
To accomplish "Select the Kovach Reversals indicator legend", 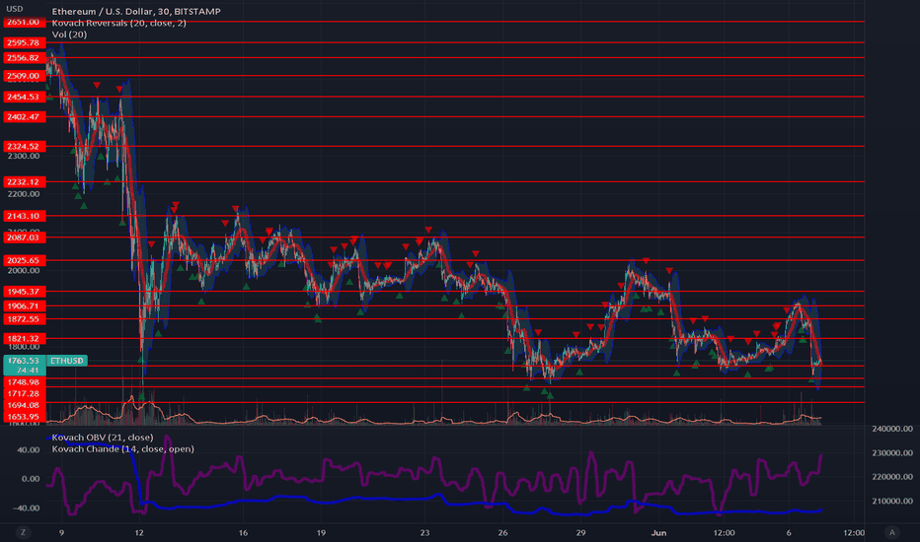I will click(x=118, y=23).
